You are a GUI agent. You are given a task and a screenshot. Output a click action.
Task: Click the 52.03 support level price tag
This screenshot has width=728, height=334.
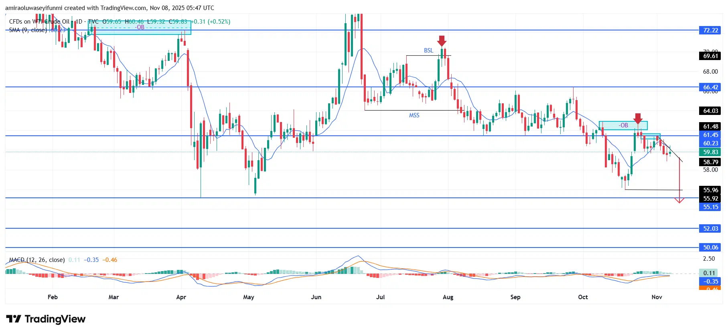pyautogui.click(x=710, y=228)
